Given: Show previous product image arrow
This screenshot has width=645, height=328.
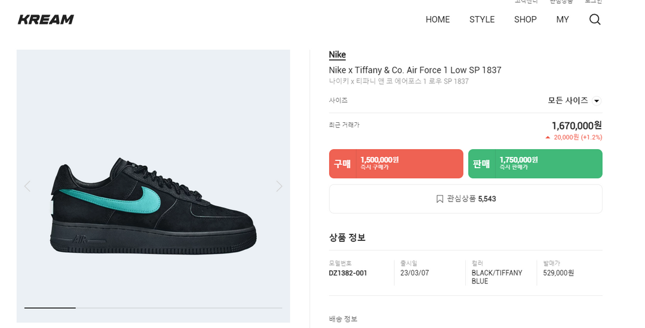Looking at the screenshot, I should 27,186.
